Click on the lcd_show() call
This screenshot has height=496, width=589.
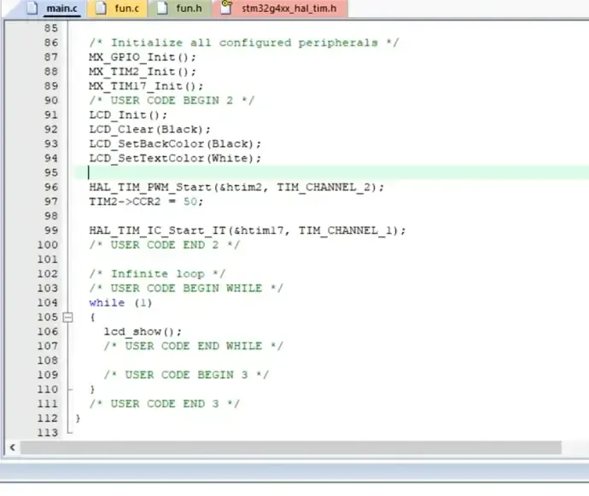[143, 331]
